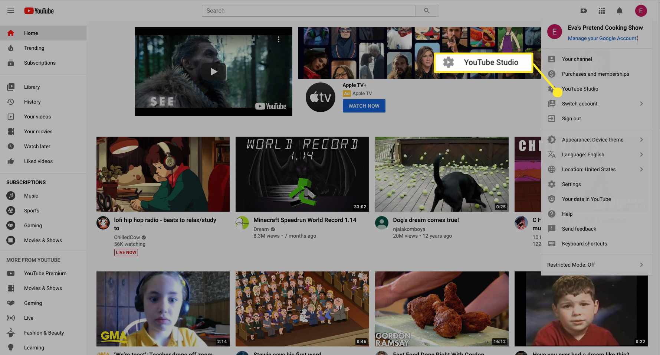Click the Learning lightbulb icon
Screen dimensions: 660x355
click(x=11, y=348)
